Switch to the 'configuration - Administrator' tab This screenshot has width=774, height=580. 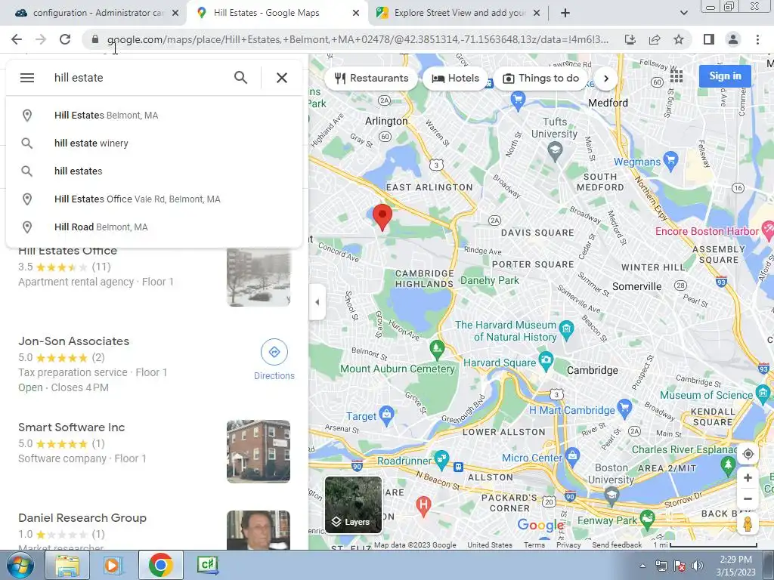point(94,13)
